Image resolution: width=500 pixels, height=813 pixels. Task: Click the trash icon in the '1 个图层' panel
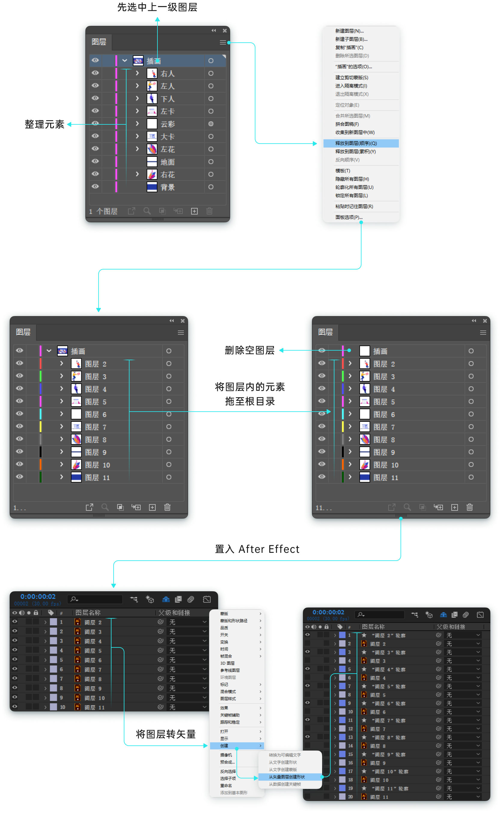[209, 211]
